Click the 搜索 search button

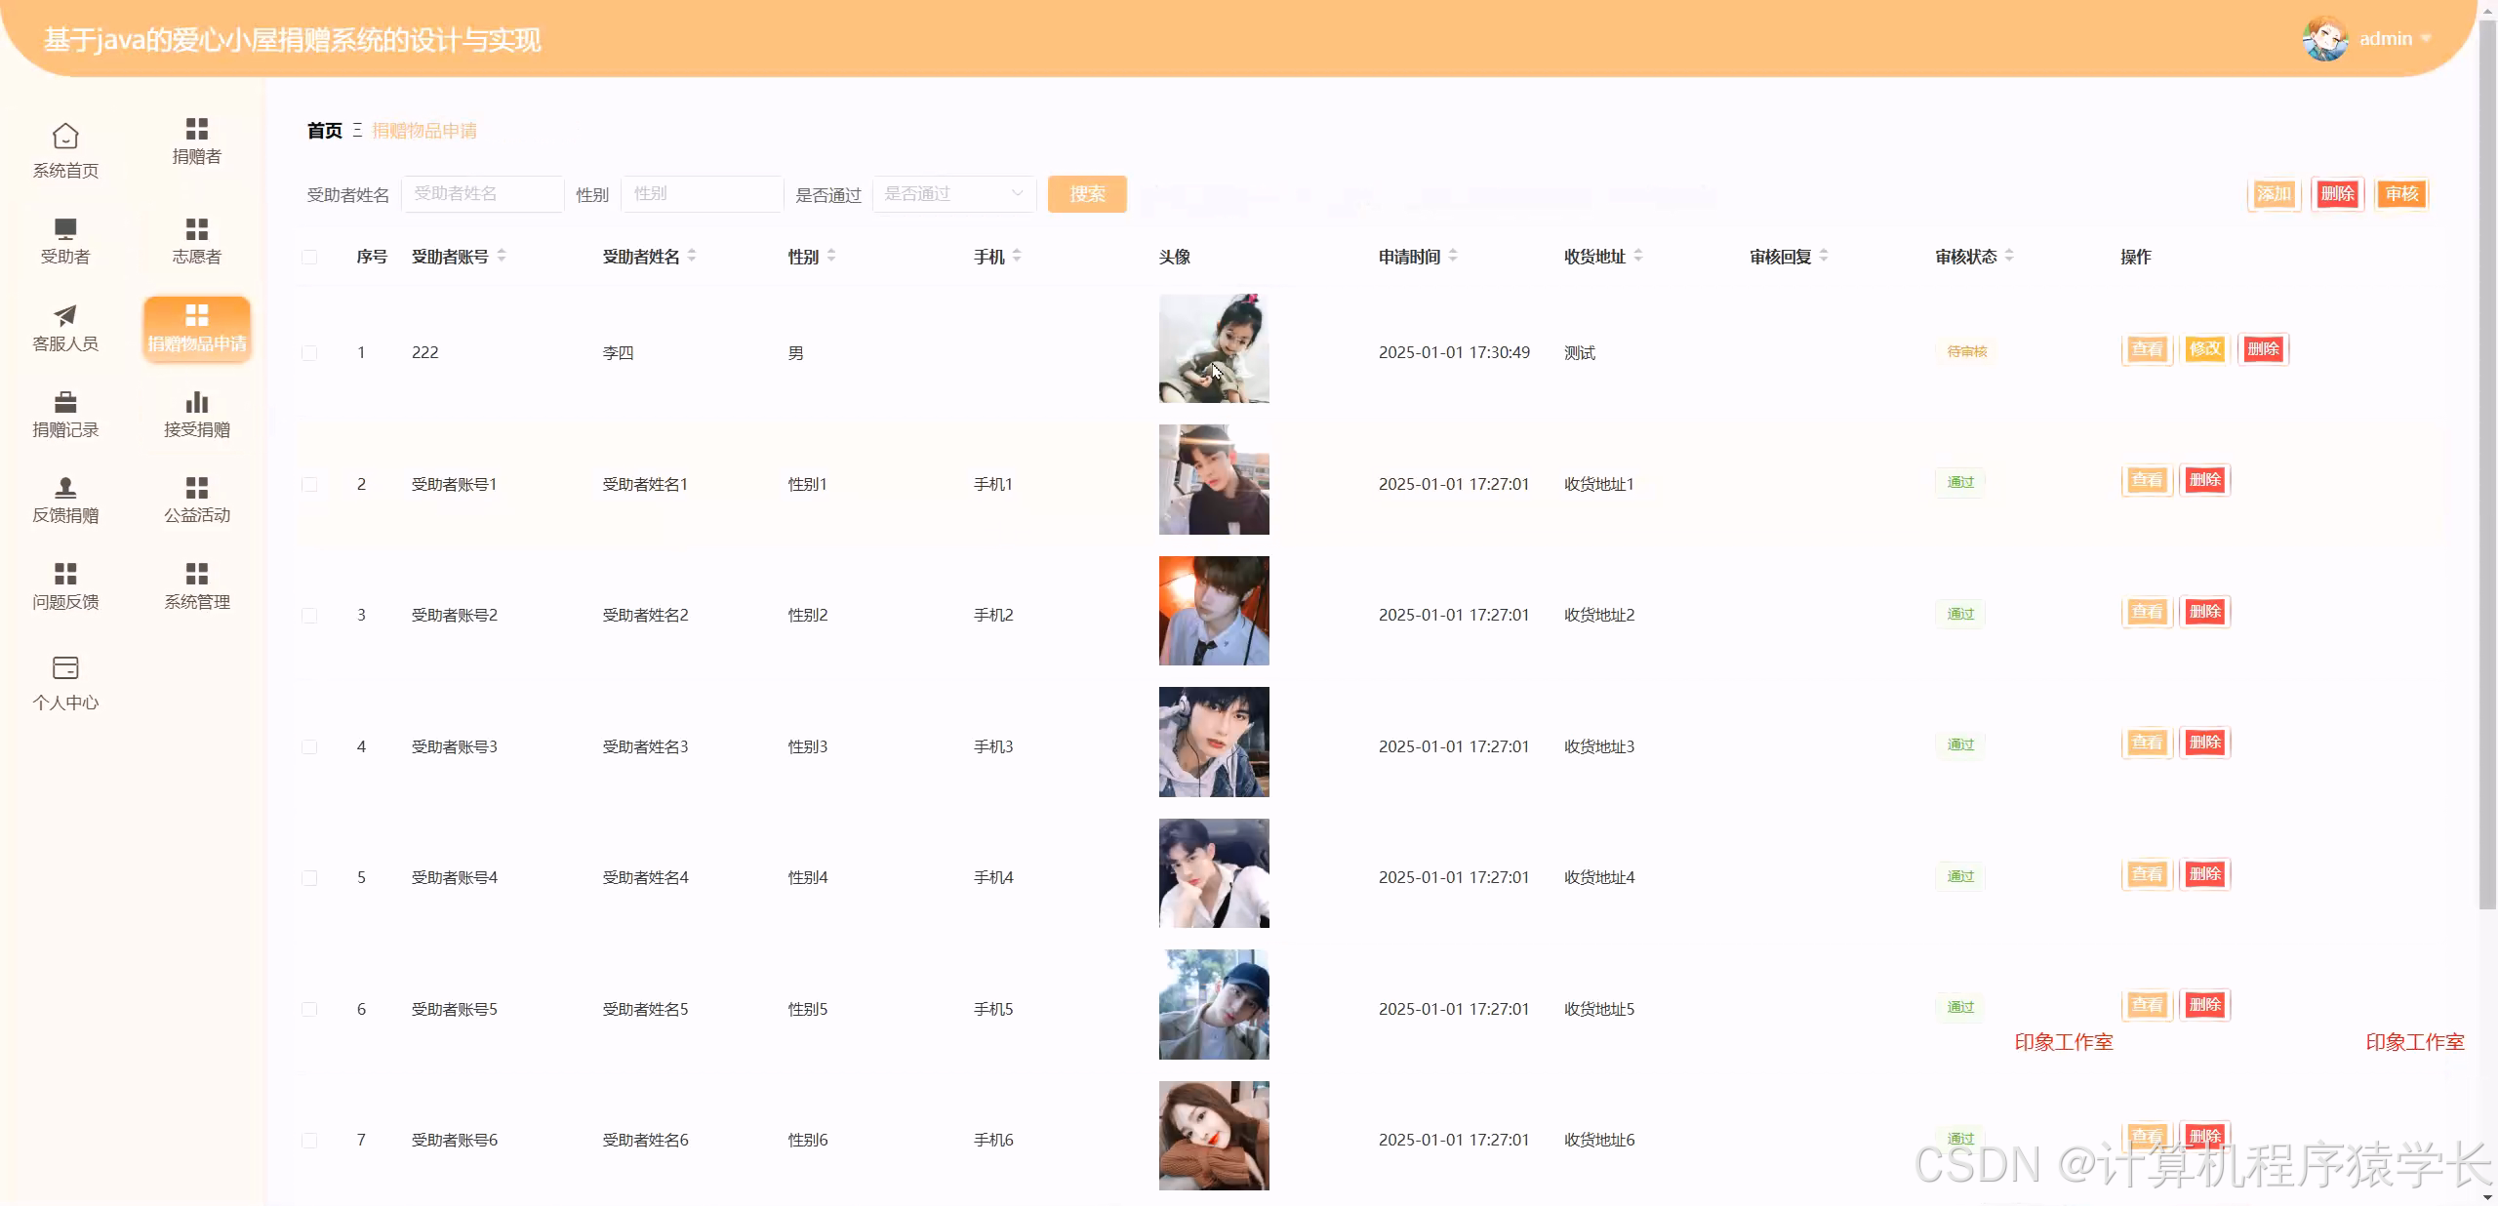[1086, 194]
